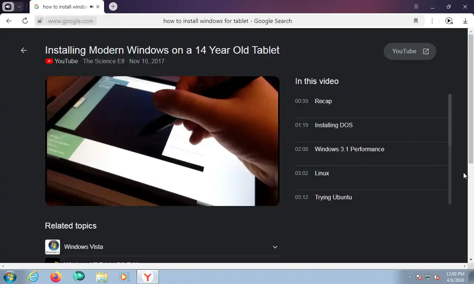Viewport: 474px width, 284px height.
Task: Open the green round browser icon on the taskbar
Action: pyautogui.click(x=79, y=277)
